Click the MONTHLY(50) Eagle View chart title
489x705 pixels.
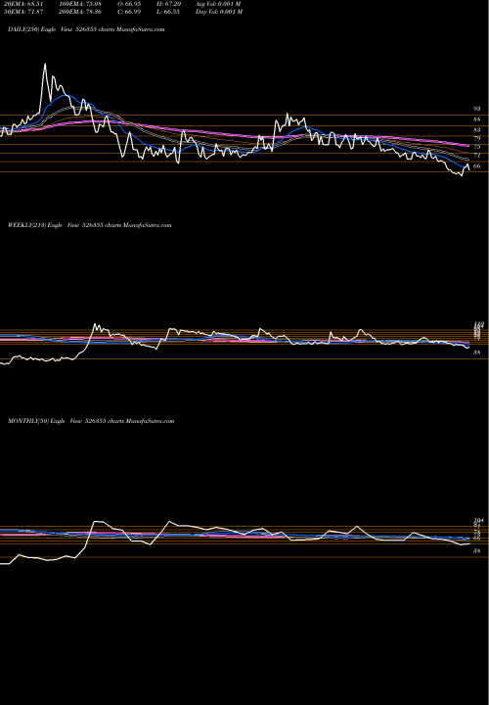(91, 421)
